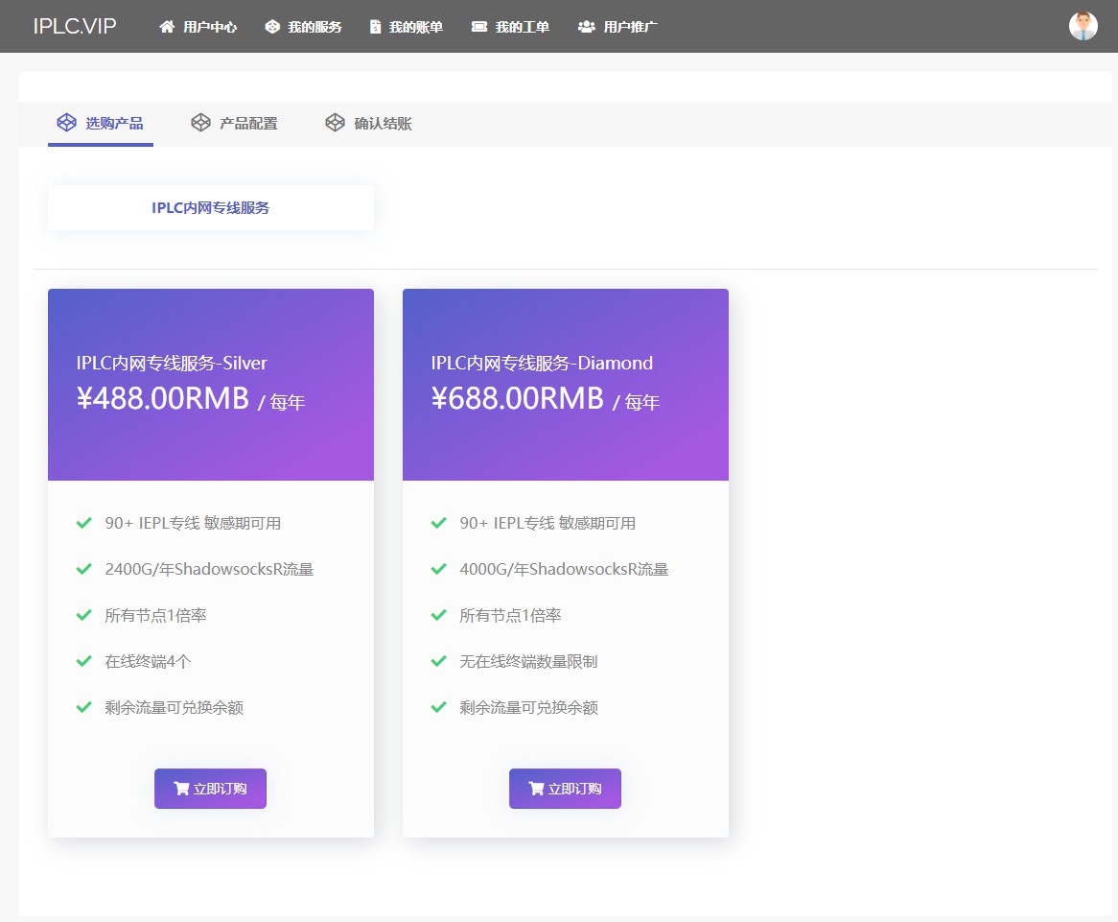Click the users icon beside 用户推广
Screen dimensions: 1118x922
pos(586,27)
